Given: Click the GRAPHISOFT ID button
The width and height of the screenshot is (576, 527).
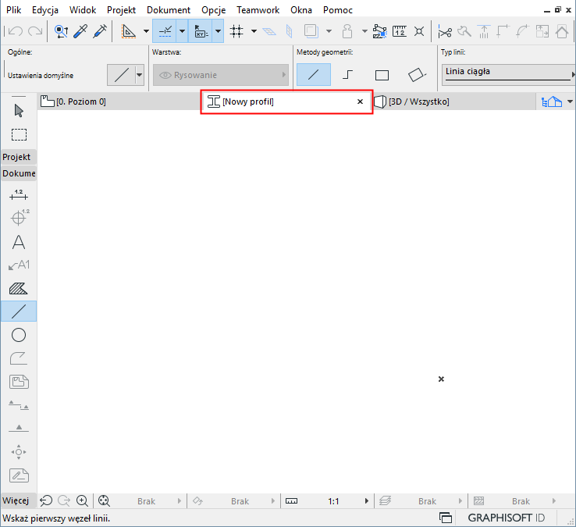Looking at the screenshot, I should click(x=506, y=518).
